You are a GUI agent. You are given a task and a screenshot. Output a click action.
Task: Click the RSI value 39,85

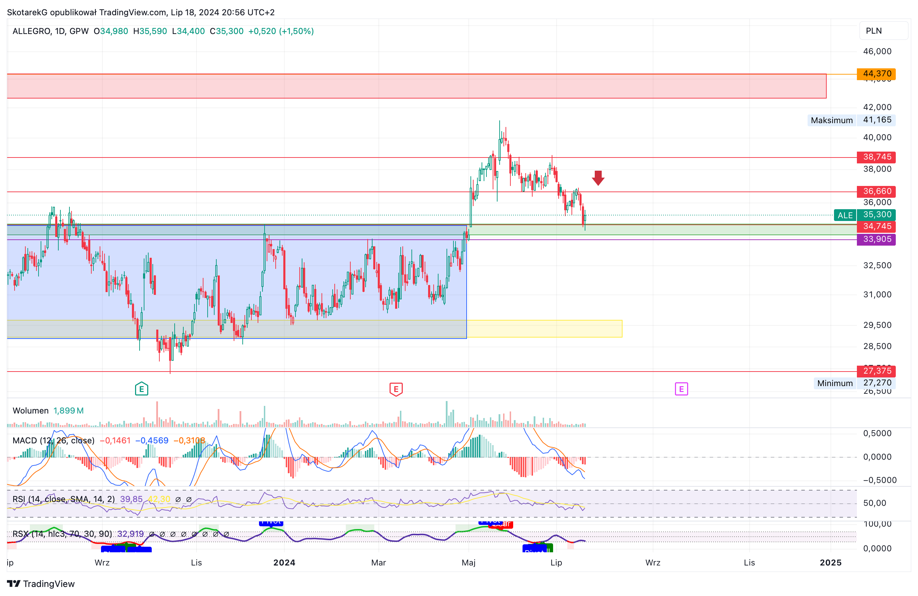point(131,499)
